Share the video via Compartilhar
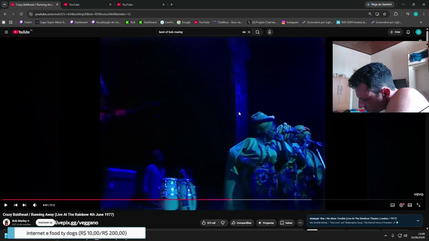Image resolution: width=429 pixels, height=241 pixels. click(x=241, y=223)
